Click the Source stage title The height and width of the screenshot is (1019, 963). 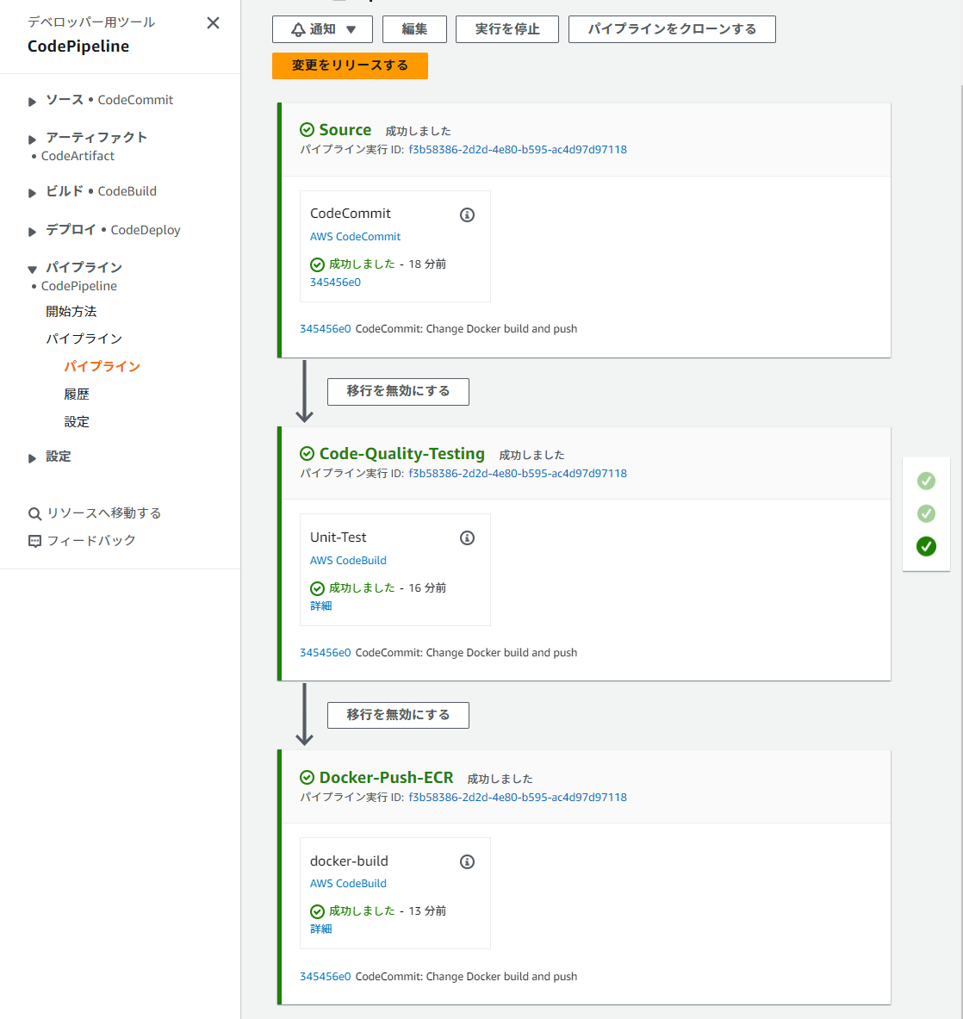click(x=345, y=130)
